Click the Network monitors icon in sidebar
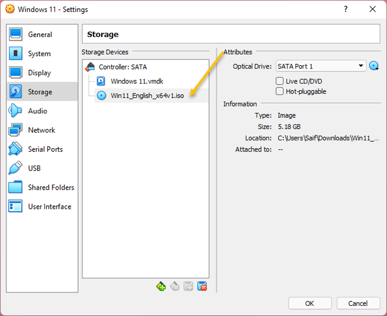Screen dimensions: 387x316 click(x=15, y=130)
